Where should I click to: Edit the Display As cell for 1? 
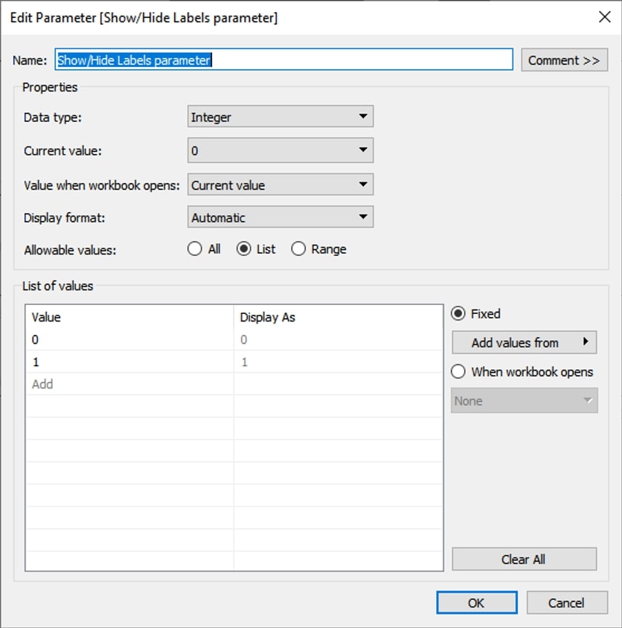click(x=338, y=362)
